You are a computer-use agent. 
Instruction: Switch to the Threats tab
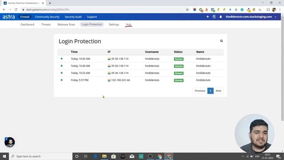[x=46, y=24]
